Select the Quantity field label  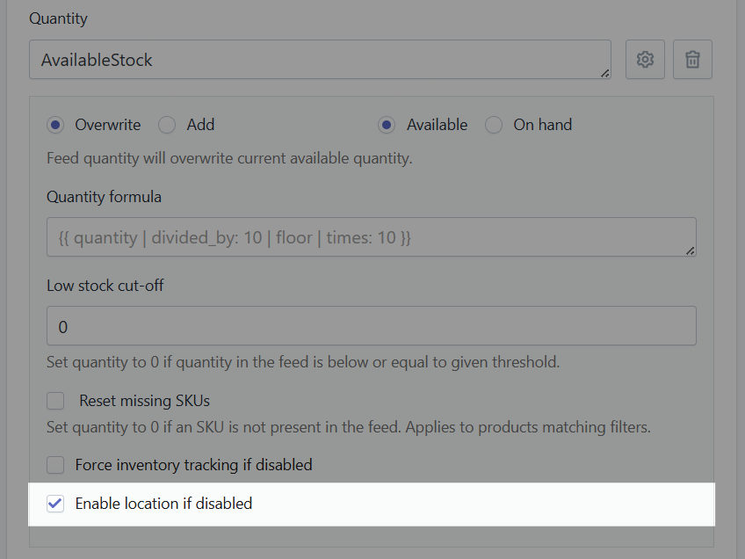(x=58, y=18)
